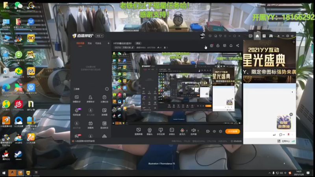This screenshot has height=177, width=315.
Task: Click the gift box icon with red mark
Action: click(211, 46)
